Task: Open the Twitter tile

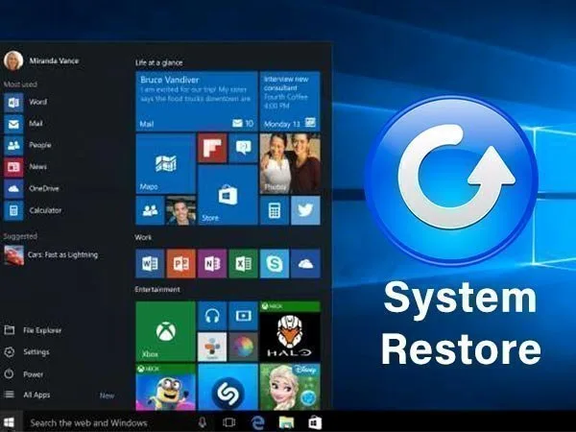Action: 305,210
